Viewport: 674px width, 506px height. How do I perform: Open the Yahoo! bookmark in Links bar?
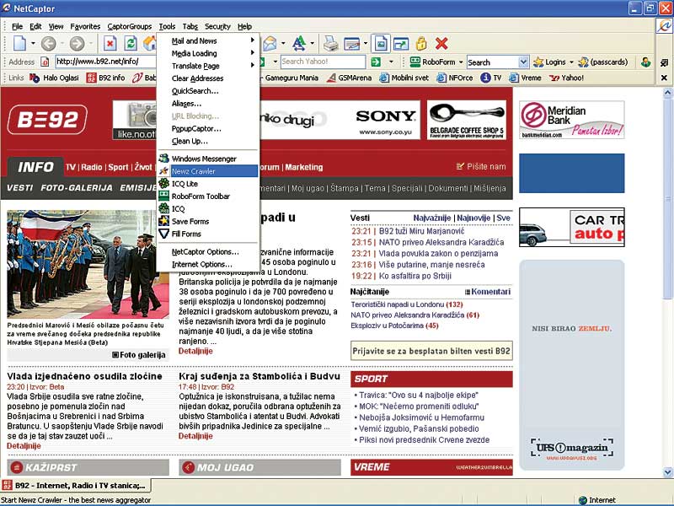click(x=566, y=78)
